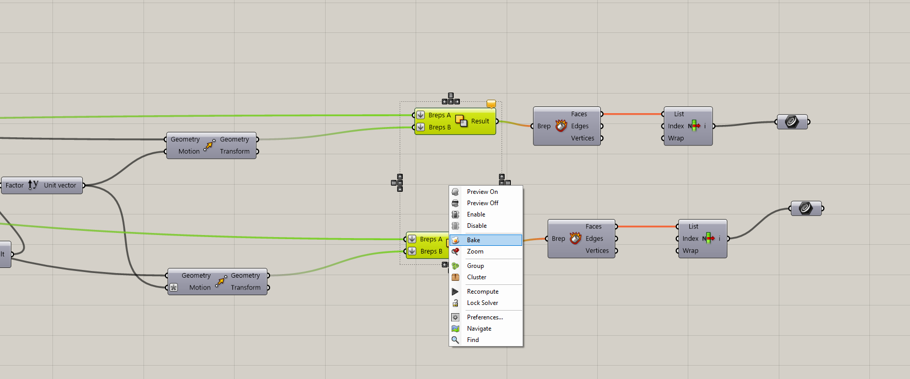910x379 pixels.
Task: Select Preview Off in the context menu
Action: [486, 203]
